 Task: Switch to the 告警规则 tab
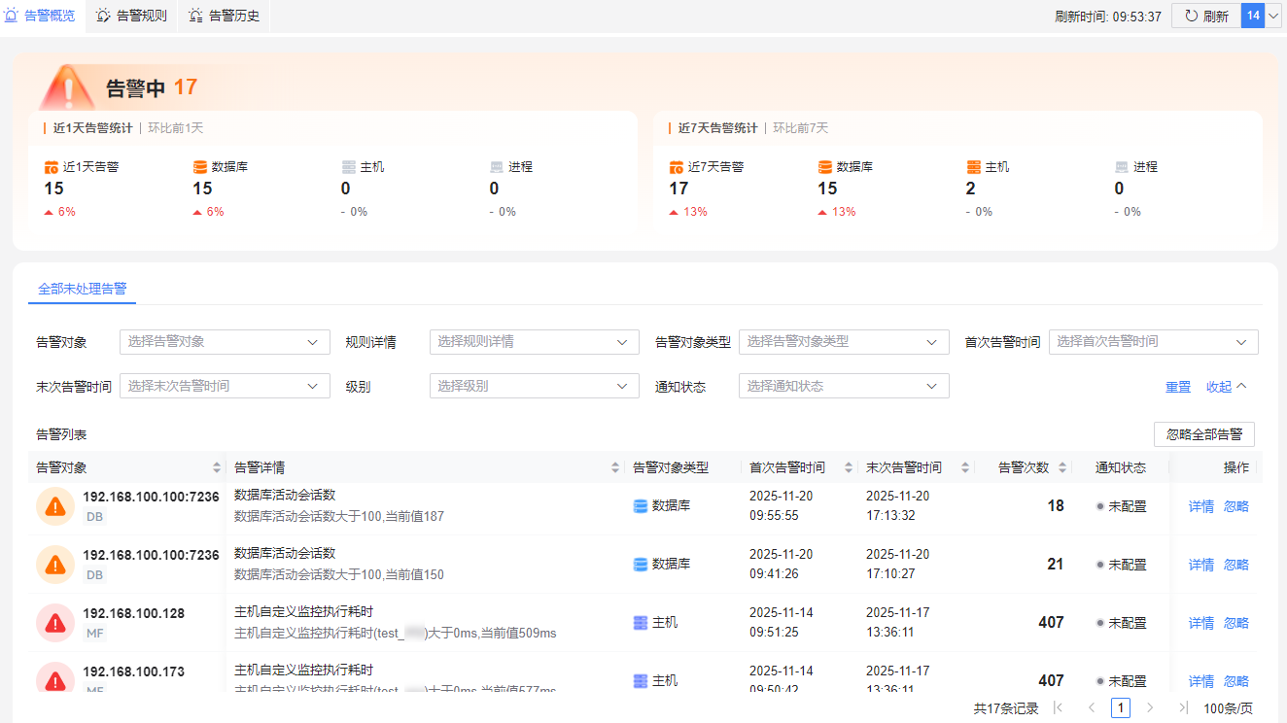[x=131, y=16]
